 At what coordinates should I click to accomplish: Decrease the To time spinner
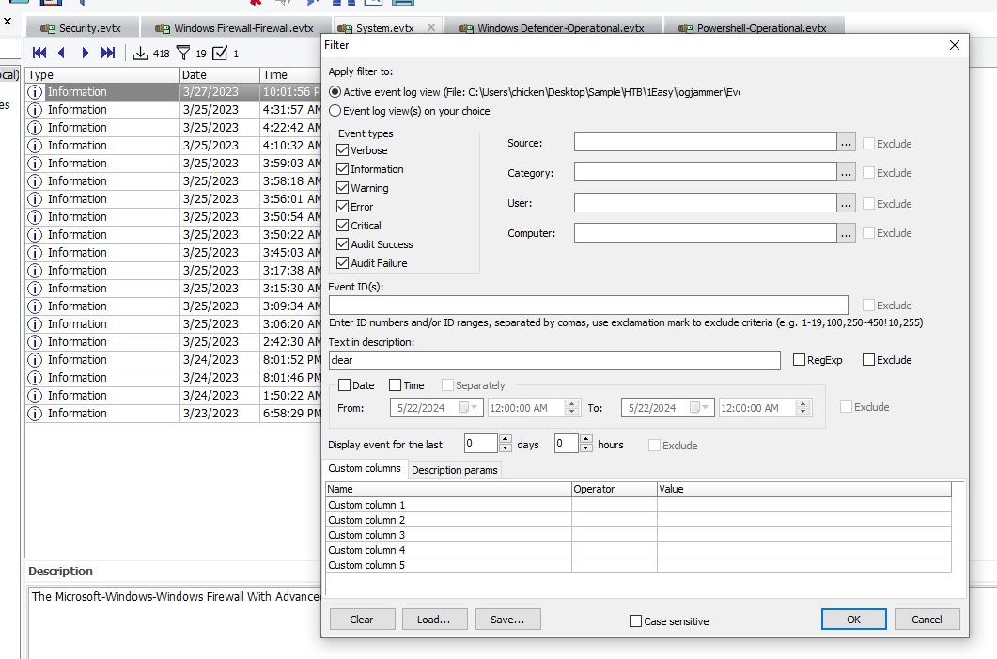click(x=803, y=412)
